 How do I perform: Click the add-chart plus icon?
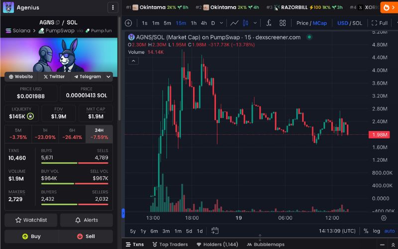point(128,23)
